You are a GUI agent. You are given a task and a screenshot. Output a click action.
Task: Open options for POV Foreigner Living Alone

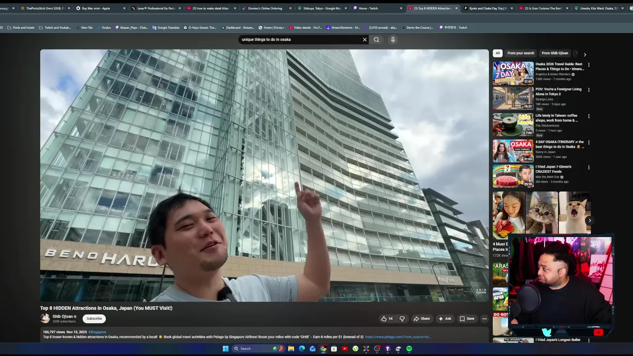588,90
